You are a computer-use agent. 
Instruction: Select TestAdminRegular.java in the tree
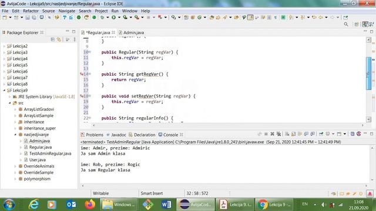point(50,154)
